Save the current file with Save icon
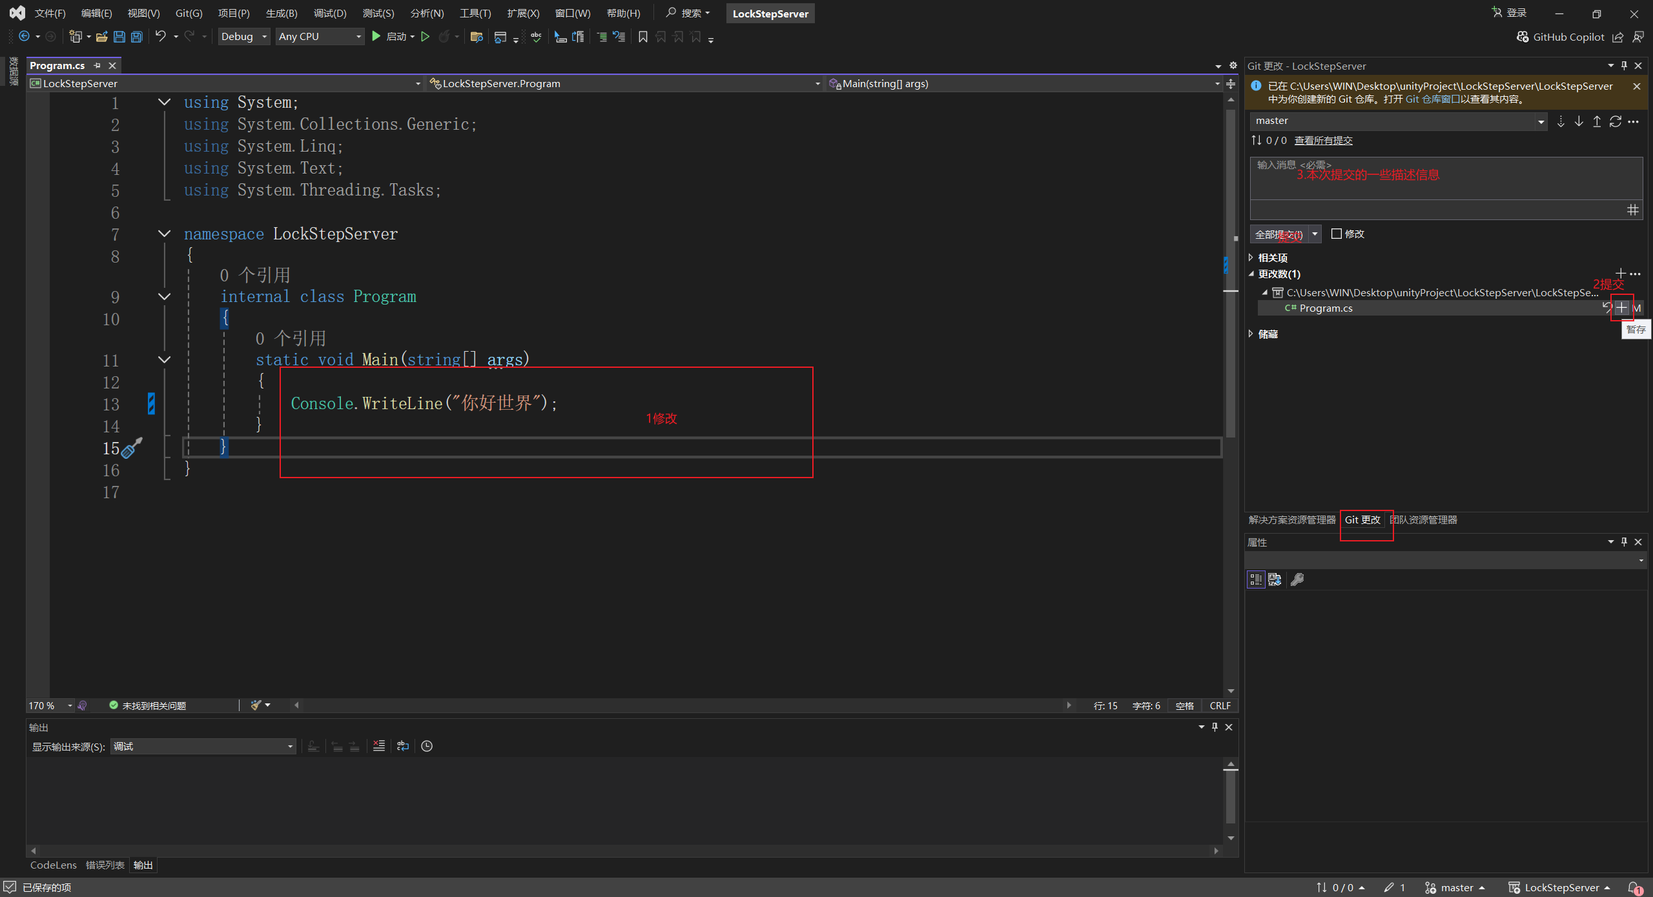The height and width of the screenshot is (897, 1653). pyautogui.click(x=119, y=37)
